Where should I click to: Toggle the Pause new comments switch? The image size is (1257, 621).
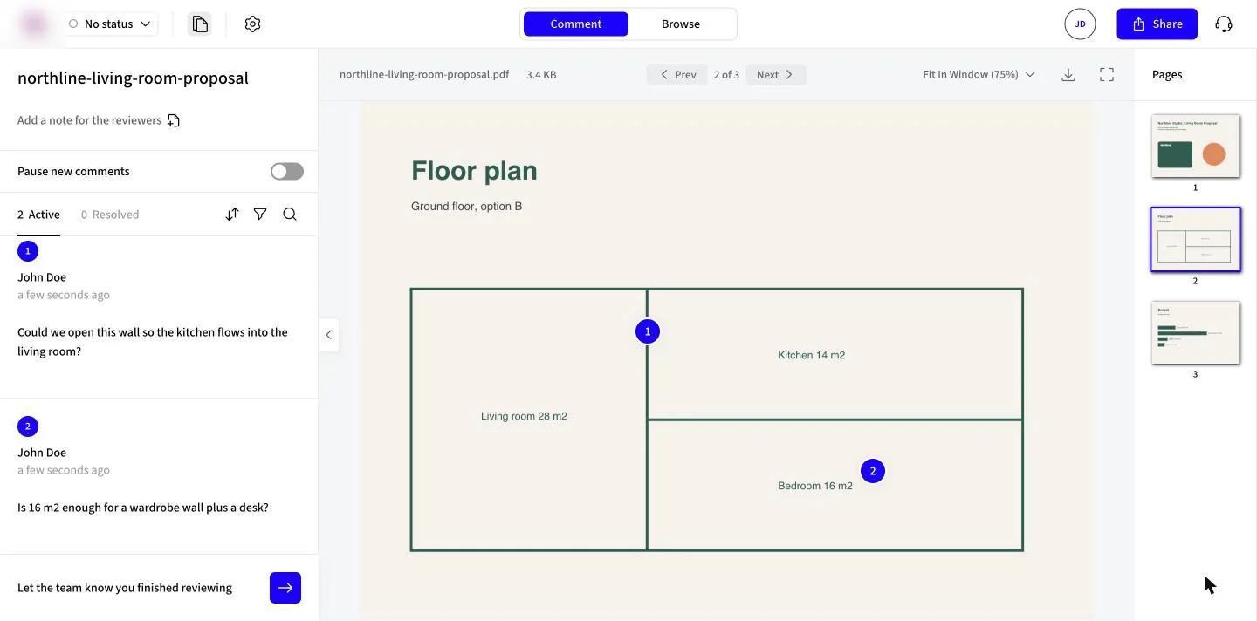click(x=287, y=172)
